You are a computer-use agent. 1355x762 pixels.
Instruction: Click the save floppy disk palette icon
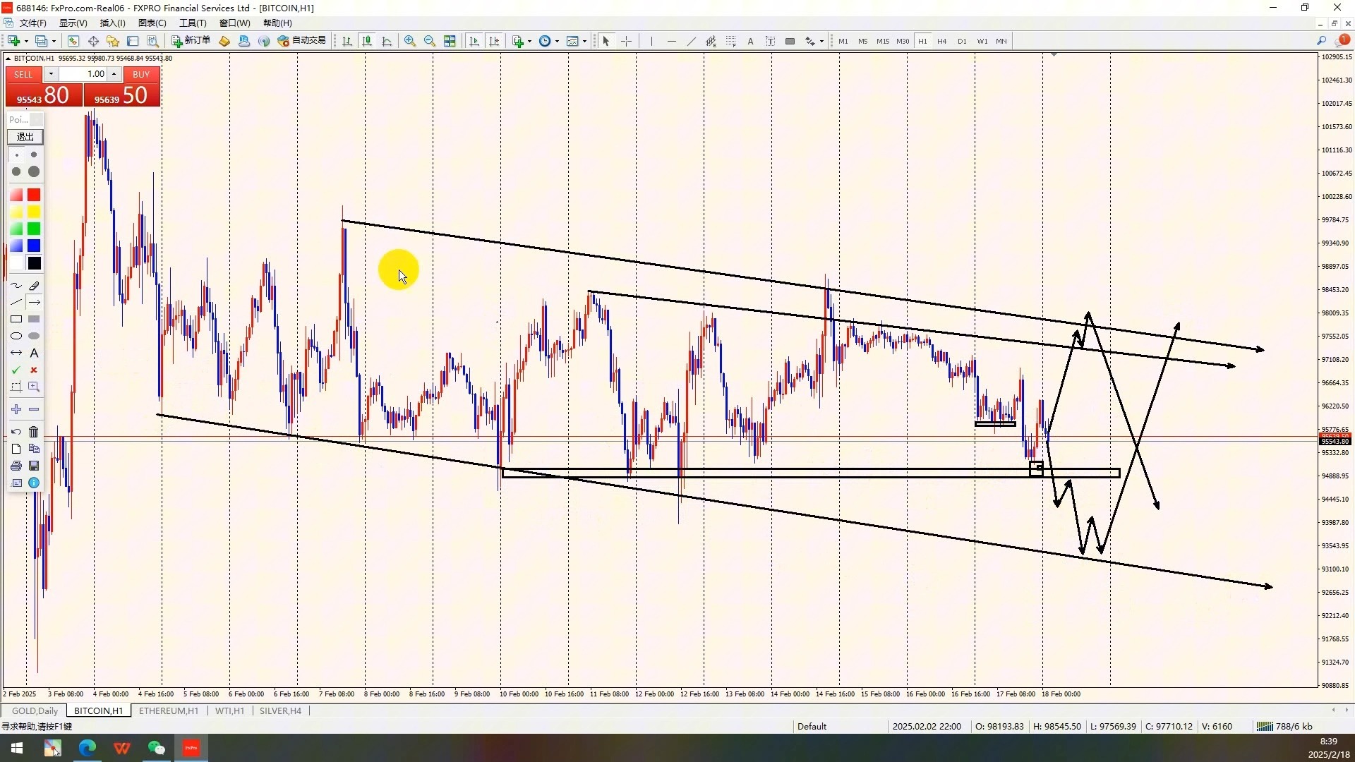coord(34,466)
